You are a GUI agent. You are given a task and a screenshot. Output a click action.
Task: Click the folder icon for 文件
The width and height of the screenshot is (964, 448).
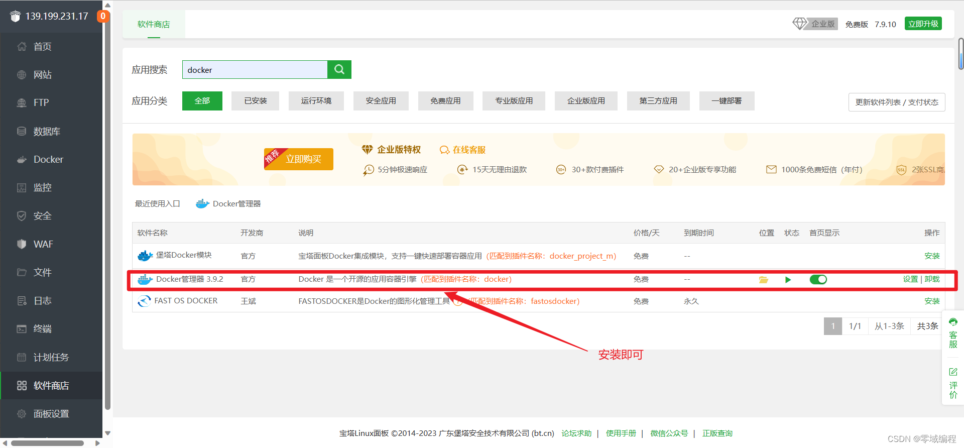pos(22,272)
